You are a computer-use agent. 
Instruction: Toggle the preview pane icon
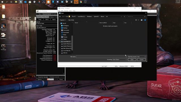[142, 20]
